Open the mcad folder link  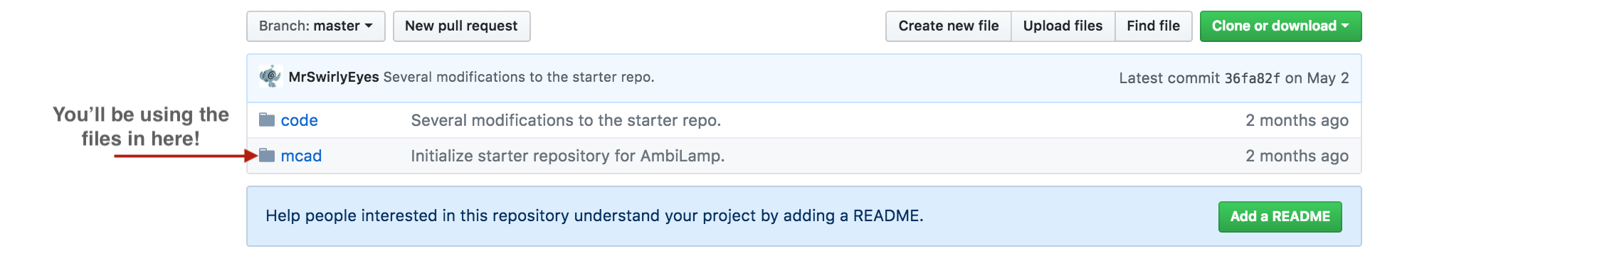coord(301,156)
